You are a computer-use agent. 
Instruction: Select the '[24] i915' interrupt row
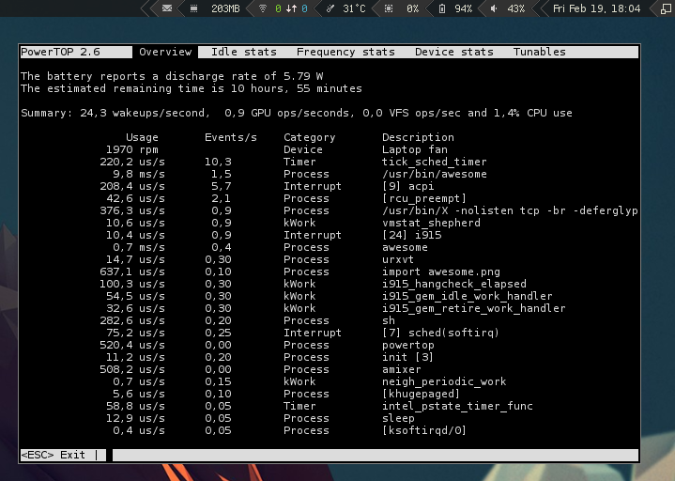[330, 235]
